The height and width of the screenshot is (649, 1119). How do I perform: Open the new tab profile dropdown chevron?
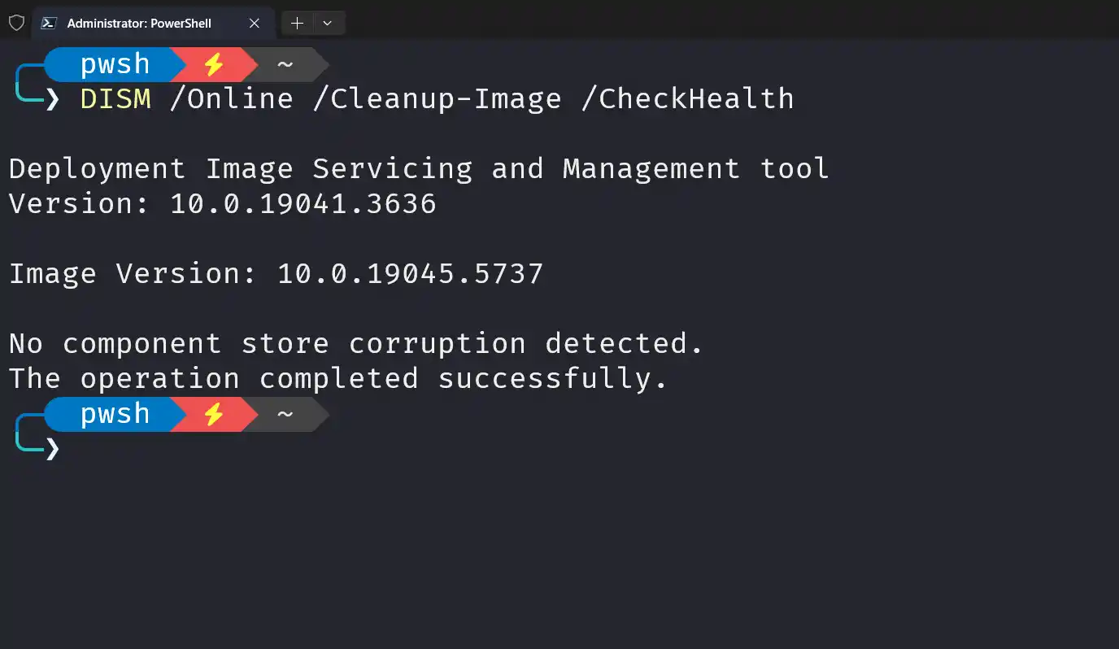point(328,23)
